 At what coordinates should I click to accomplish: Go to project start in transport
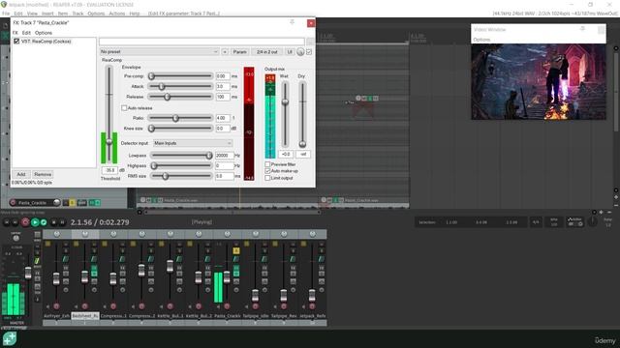coord(7,222)
